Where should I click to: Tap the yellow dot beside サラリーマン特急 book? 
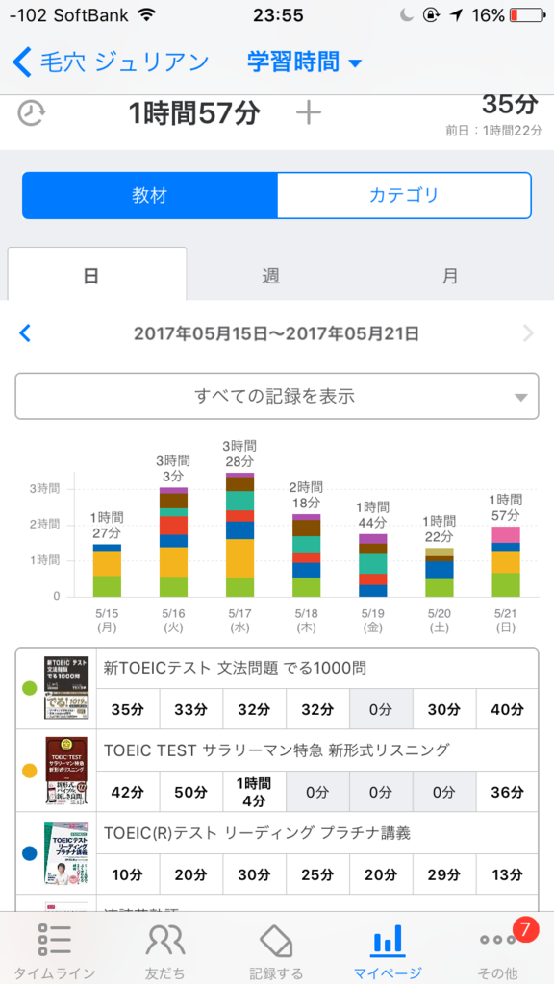(x=30, y=770)
